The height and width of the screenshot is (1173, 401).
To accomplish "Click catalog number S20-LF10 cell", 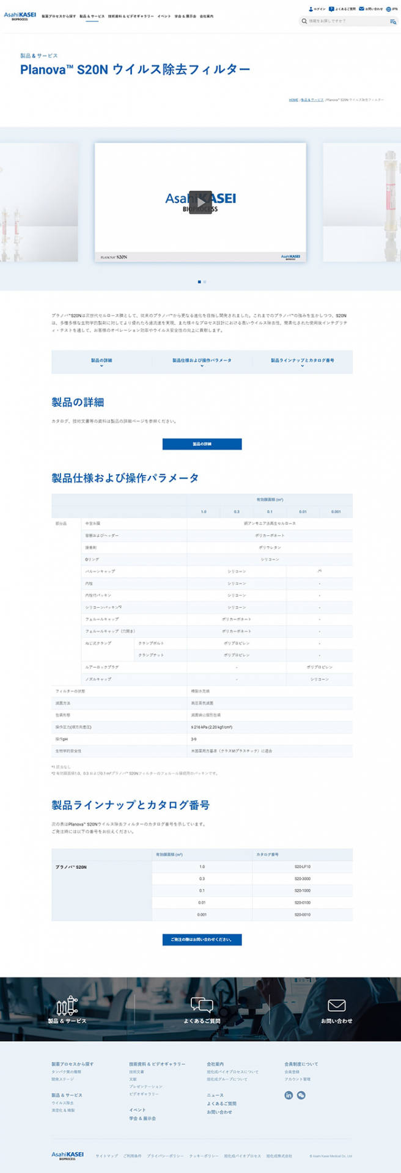I will pos(303,867).
